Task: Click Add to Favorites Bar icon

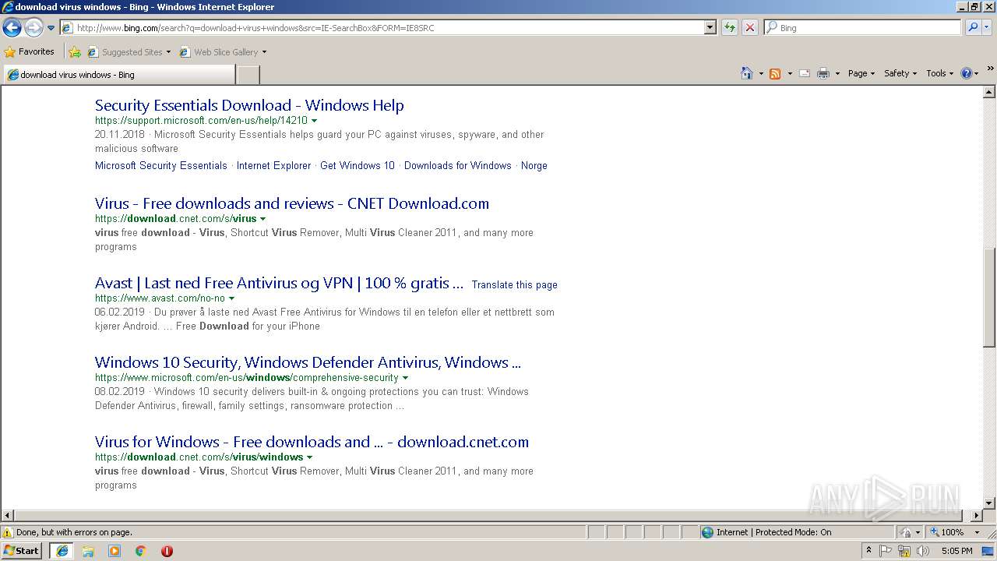Action: click(x=75, y=52)
